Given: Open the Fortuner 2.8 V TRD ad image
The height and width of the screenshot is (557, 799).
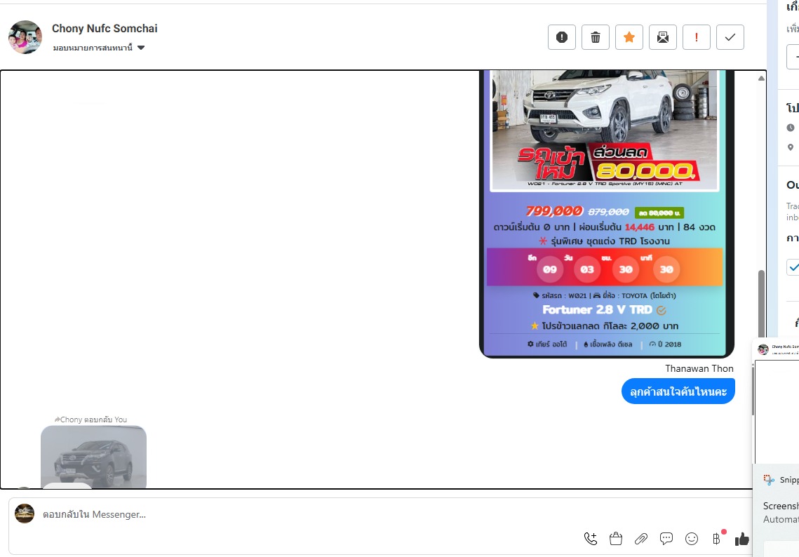Looking at the screenshot, I should coord(606,210).
